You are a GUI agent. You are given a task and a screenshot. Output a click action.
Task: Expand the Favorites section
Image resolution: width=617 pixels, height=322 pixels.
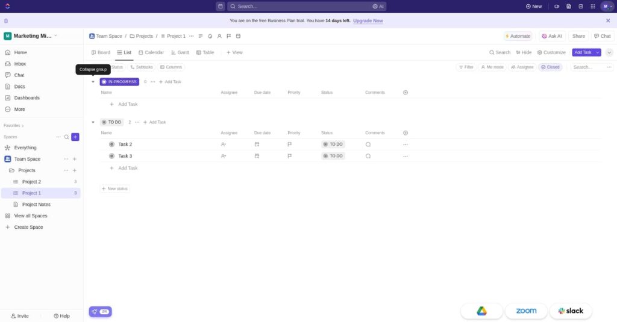14,125
